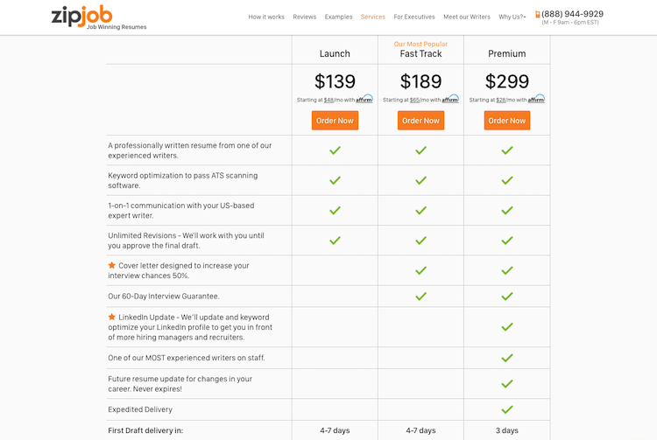Image resolution: width=657 pixels, height=440 pixels.
Task: Order the Launch plan now
Action: (335, 121)
